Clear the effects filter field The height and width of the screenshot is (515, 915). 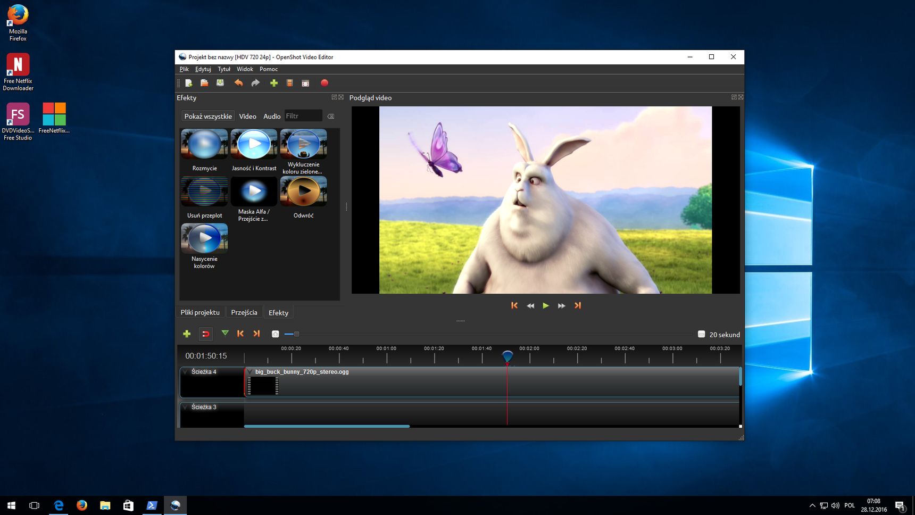331,116
